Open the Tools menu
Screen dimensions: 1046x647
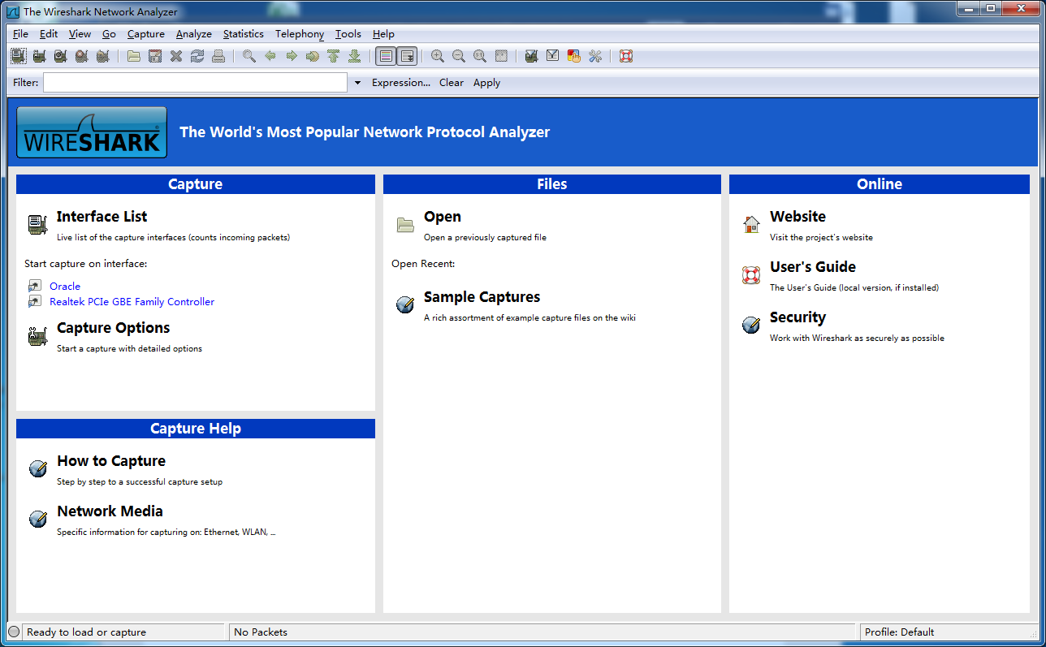point(348,34)
